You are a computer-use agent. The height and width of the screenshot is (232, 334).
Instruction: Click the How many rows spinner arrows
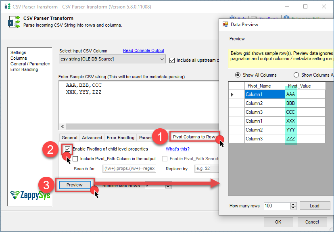[293, 206]
